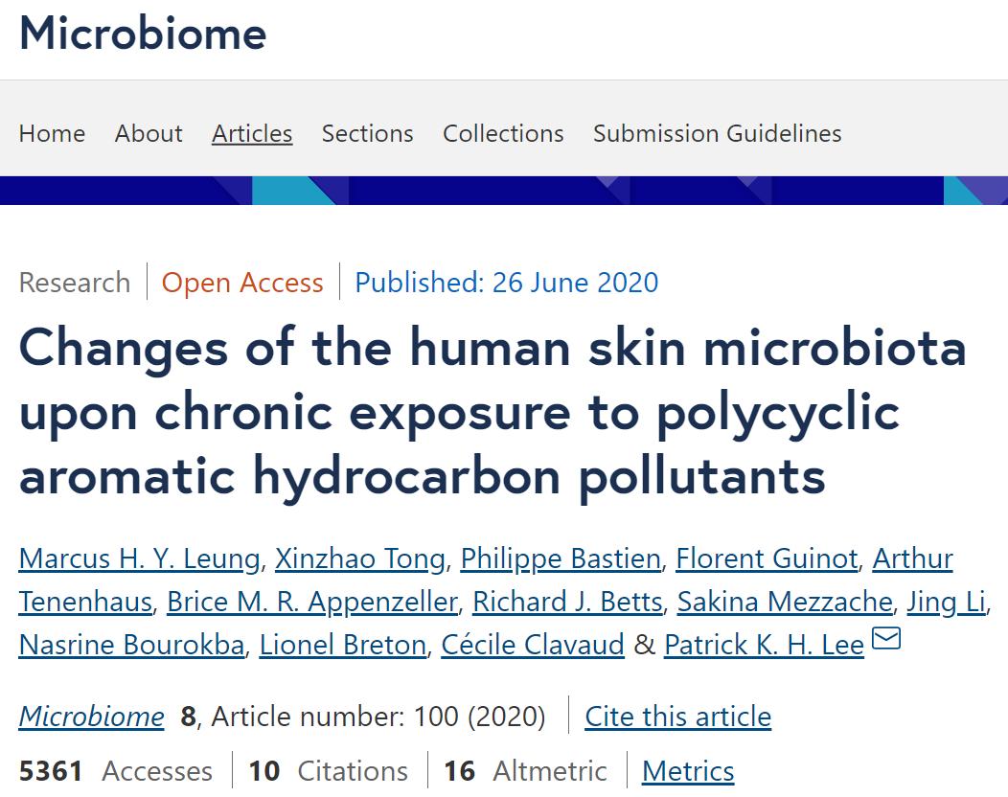Open corresponding author Patrick K. H. Lee
Viewport: 1008px width, 797px height.
[x=764, y=645]
